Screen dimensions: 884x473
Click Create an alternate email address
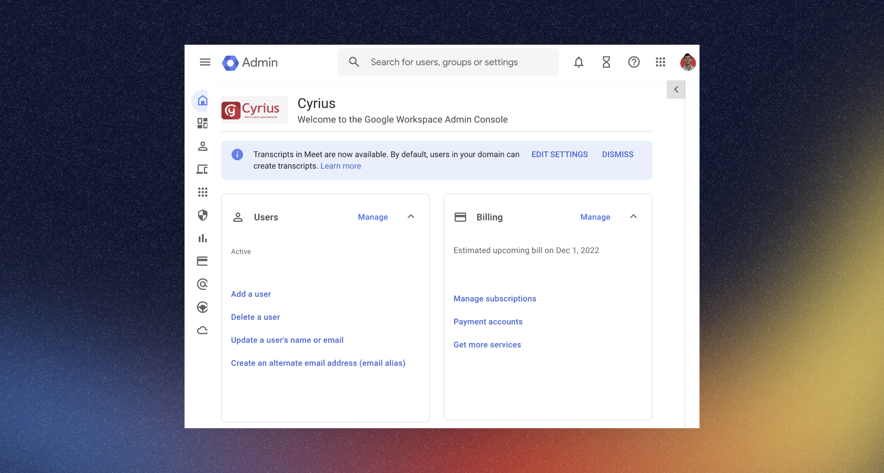[x=318, y=363]
